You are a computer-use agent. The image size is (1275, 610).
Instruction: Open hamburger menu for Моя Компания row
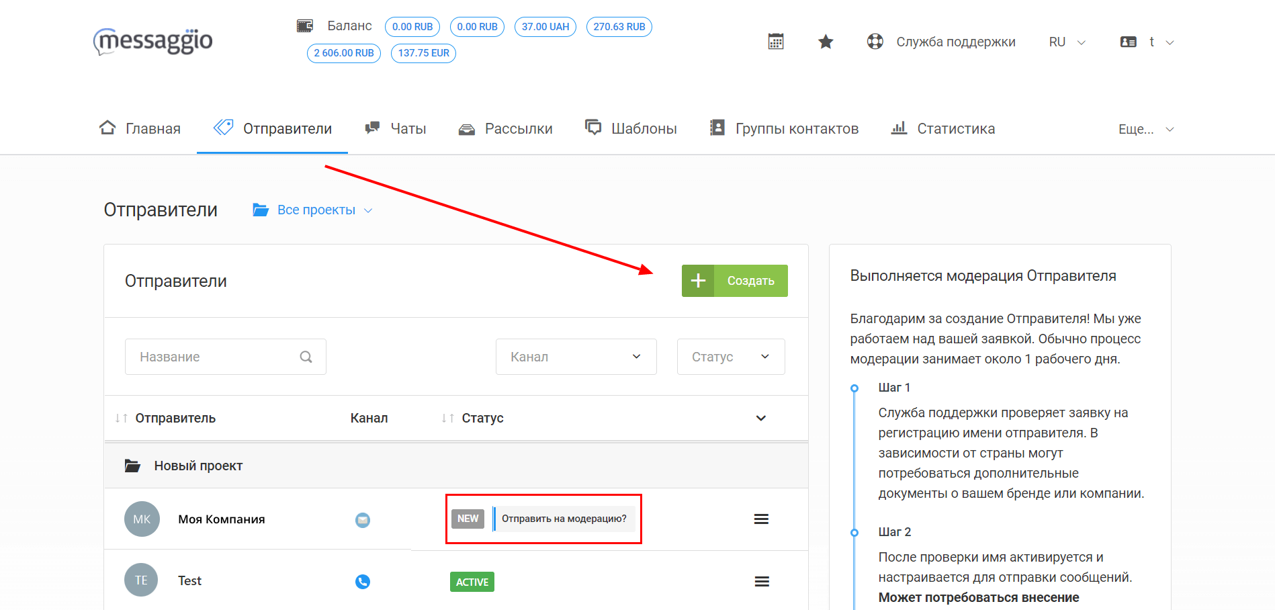tap(761, 519)
